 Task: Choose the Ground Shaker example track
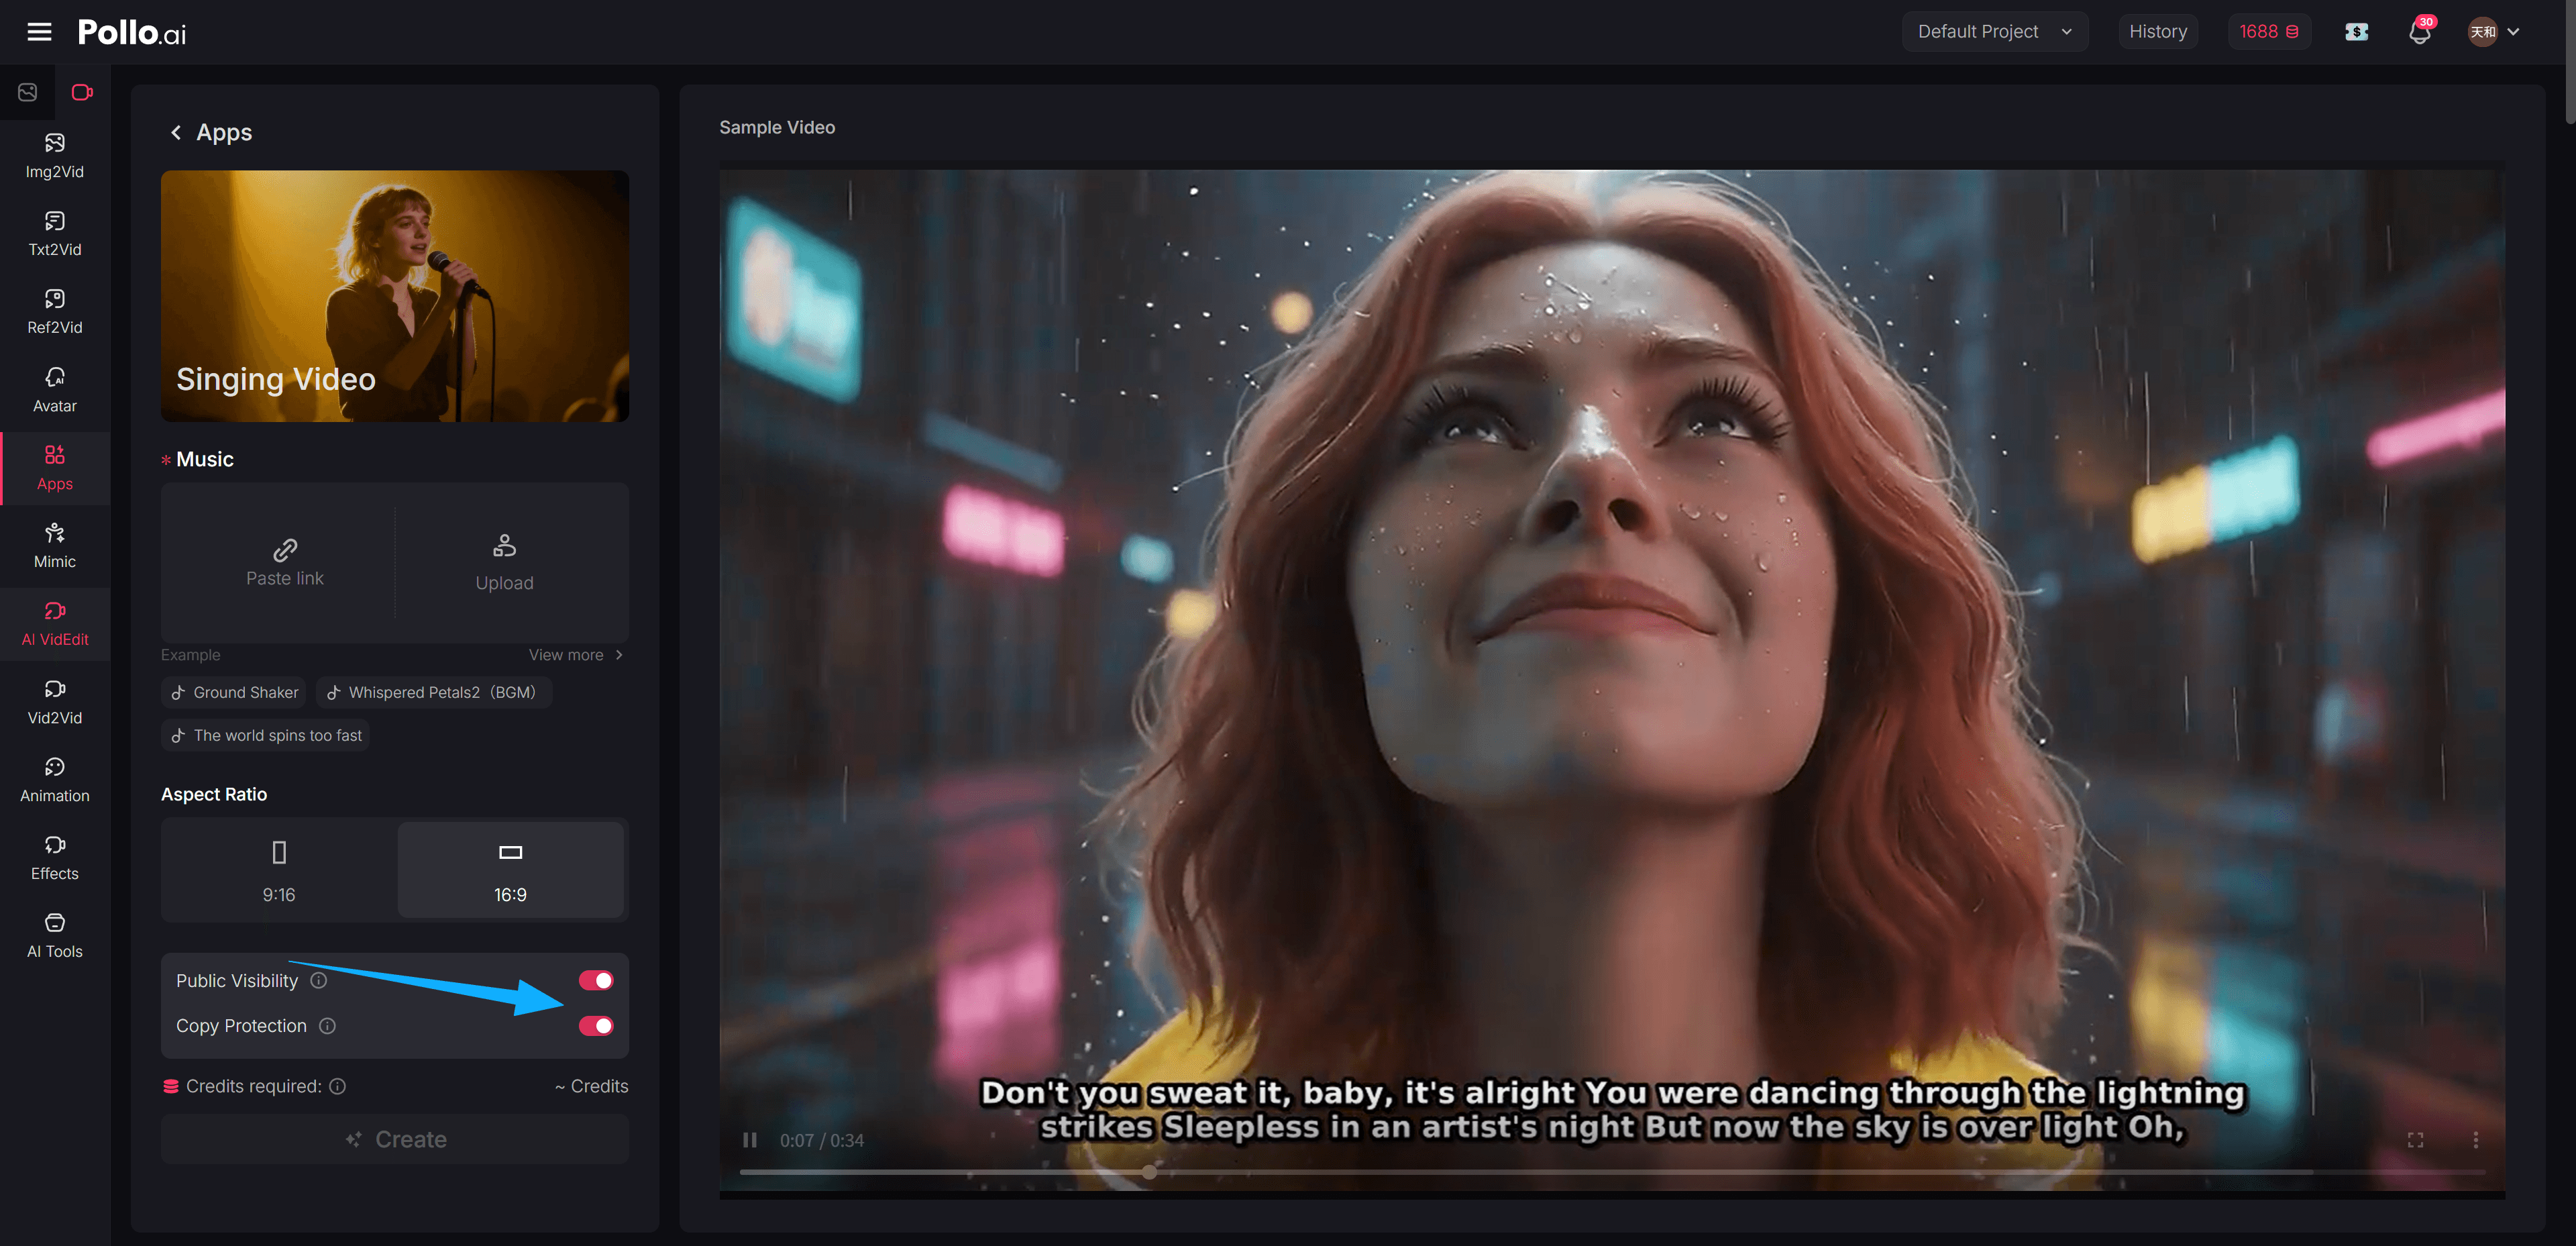pos(235,692)
